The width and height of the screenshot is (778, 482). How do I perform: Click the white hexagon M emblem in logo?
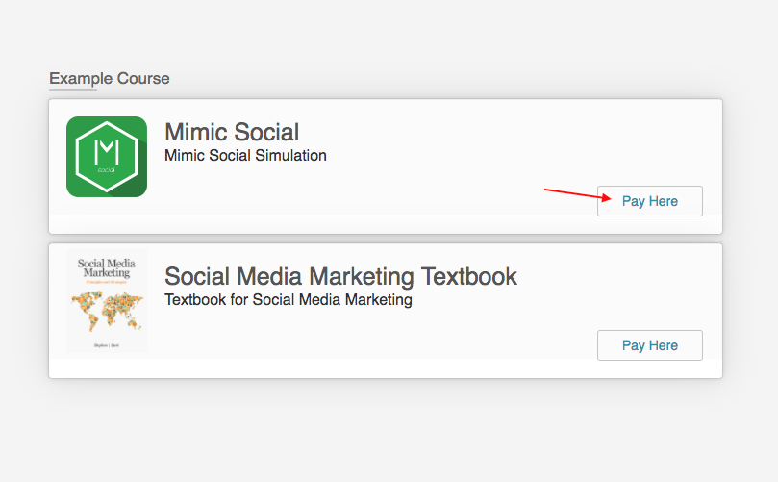[x=107, y=153]
